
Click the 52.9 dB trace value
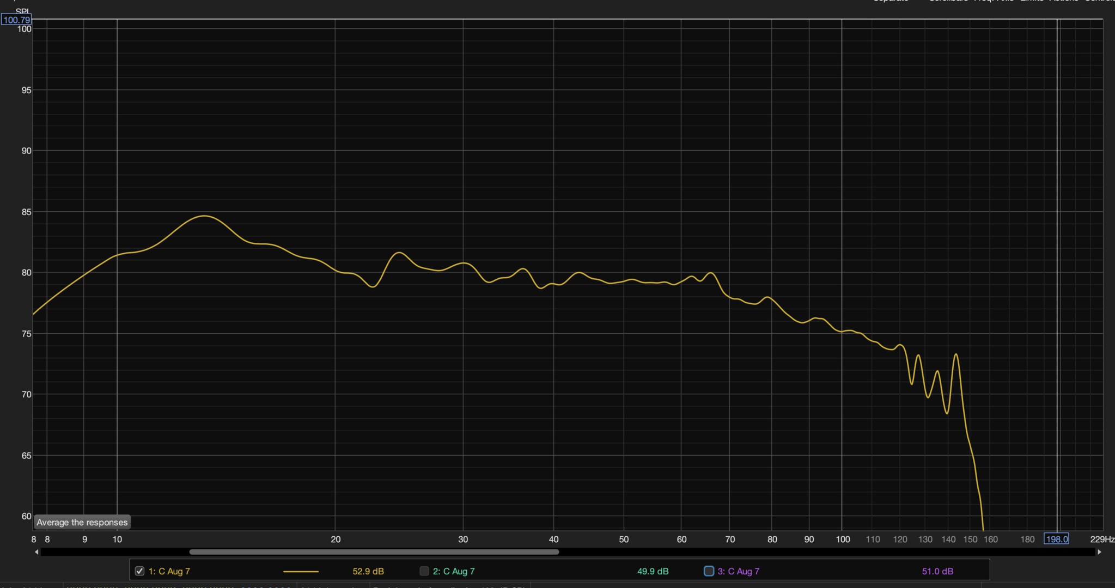tap(368, 571)
